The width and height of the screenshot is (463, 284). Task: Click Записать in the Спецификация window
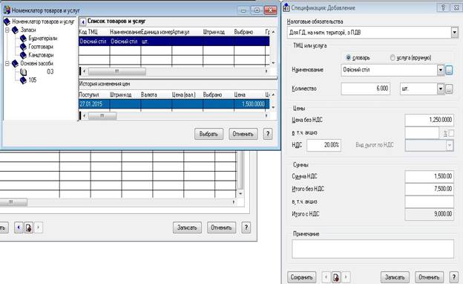click(x=395, y=277)
